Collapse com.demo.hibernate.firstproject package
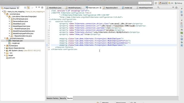 coord(7,17)
